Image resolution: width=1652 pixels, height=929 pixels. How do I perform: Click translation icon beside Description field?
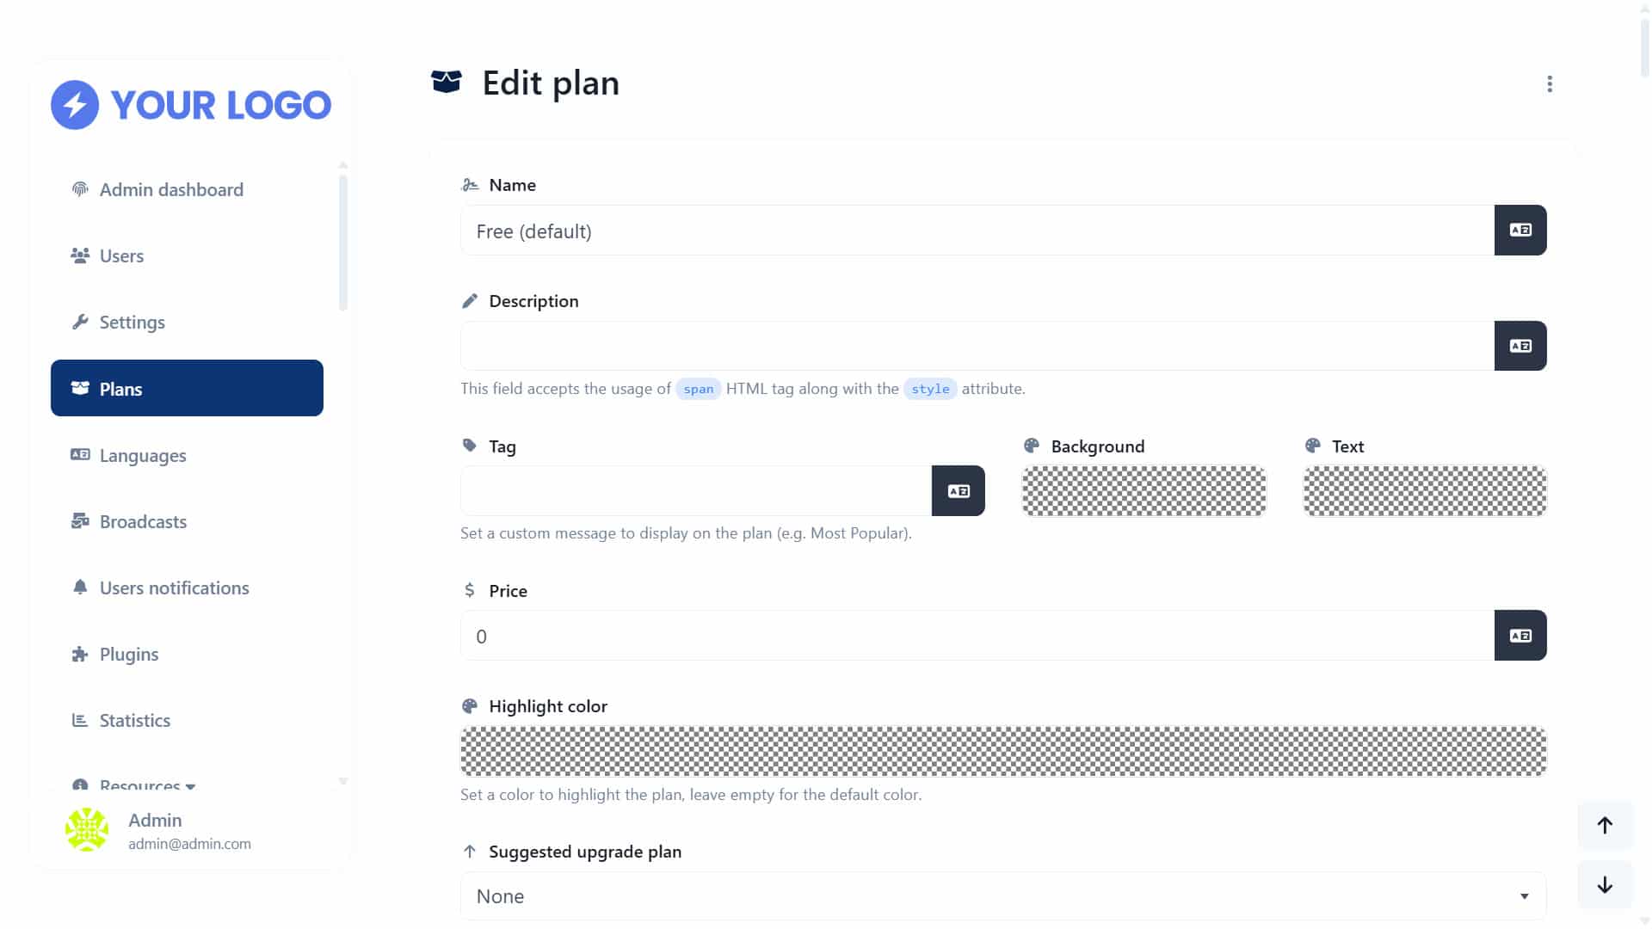tap(1520, 346)
